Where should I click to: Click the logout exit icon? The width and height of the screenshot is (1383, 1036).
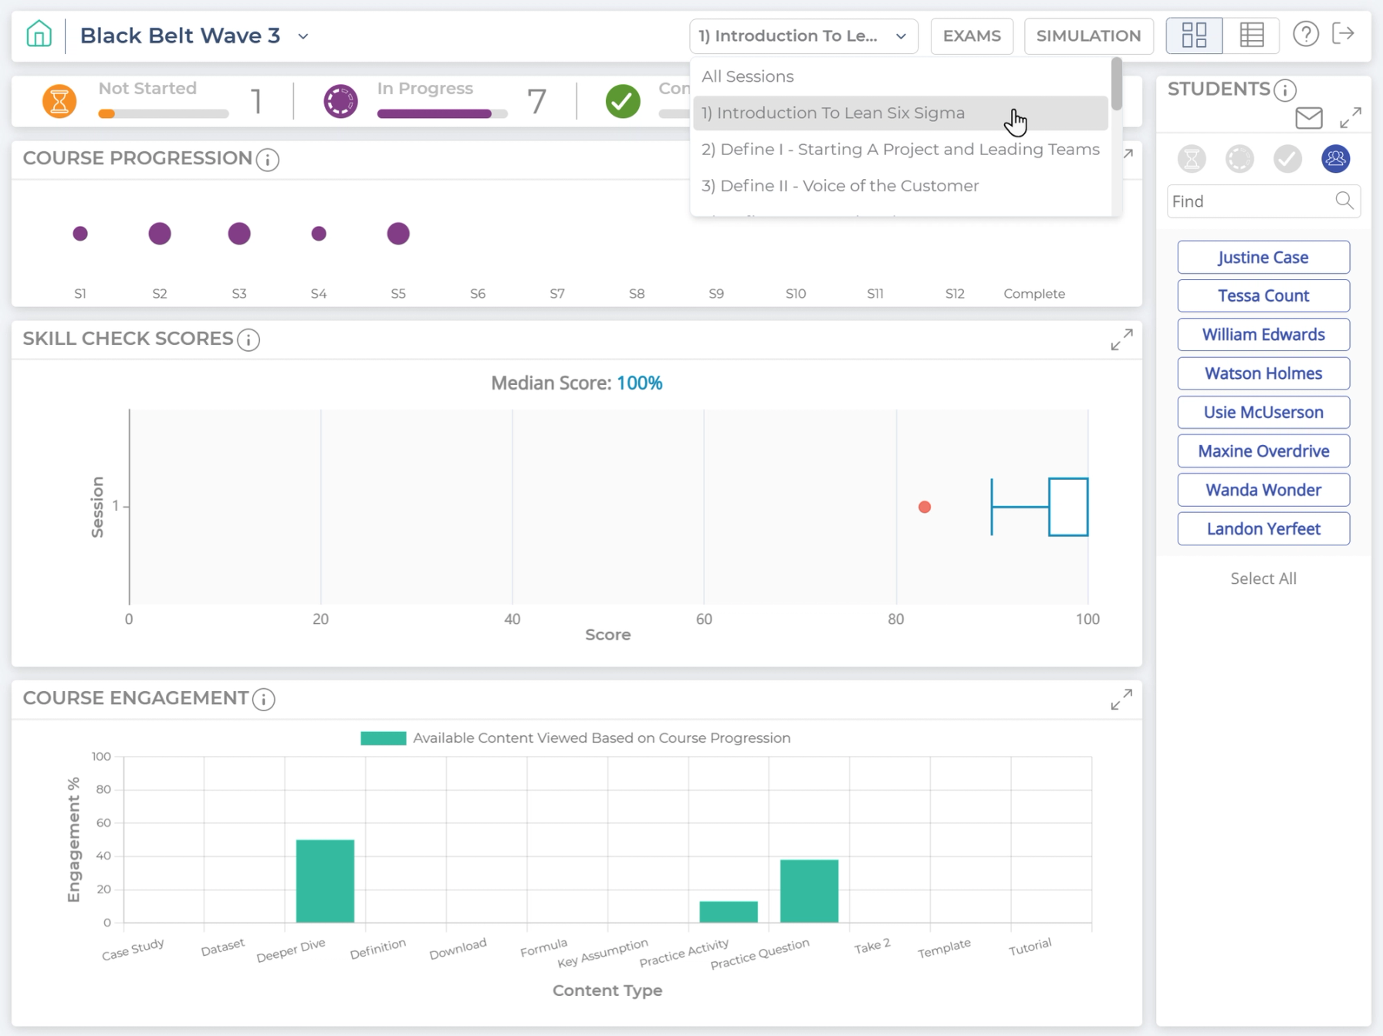pyautogui.click(x=1344, y=34)
